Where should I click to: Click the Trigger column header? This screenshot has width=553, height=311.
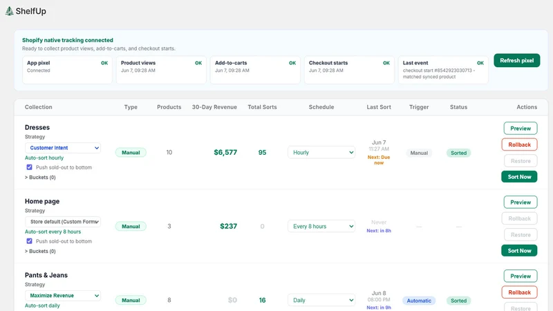click(x=419, y=107)
